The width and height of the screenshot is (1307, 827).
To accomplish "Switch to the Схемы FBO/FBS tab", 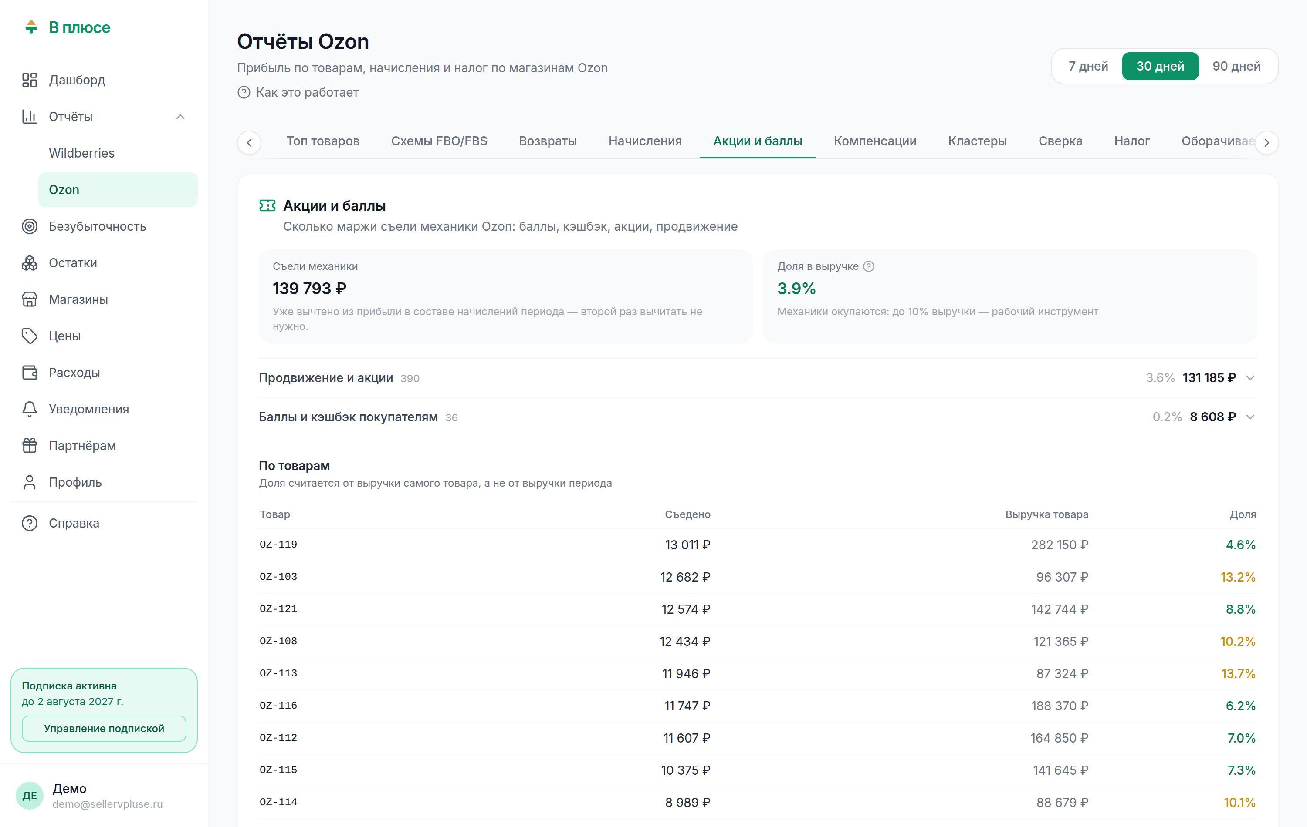I will tap(439, 141).
